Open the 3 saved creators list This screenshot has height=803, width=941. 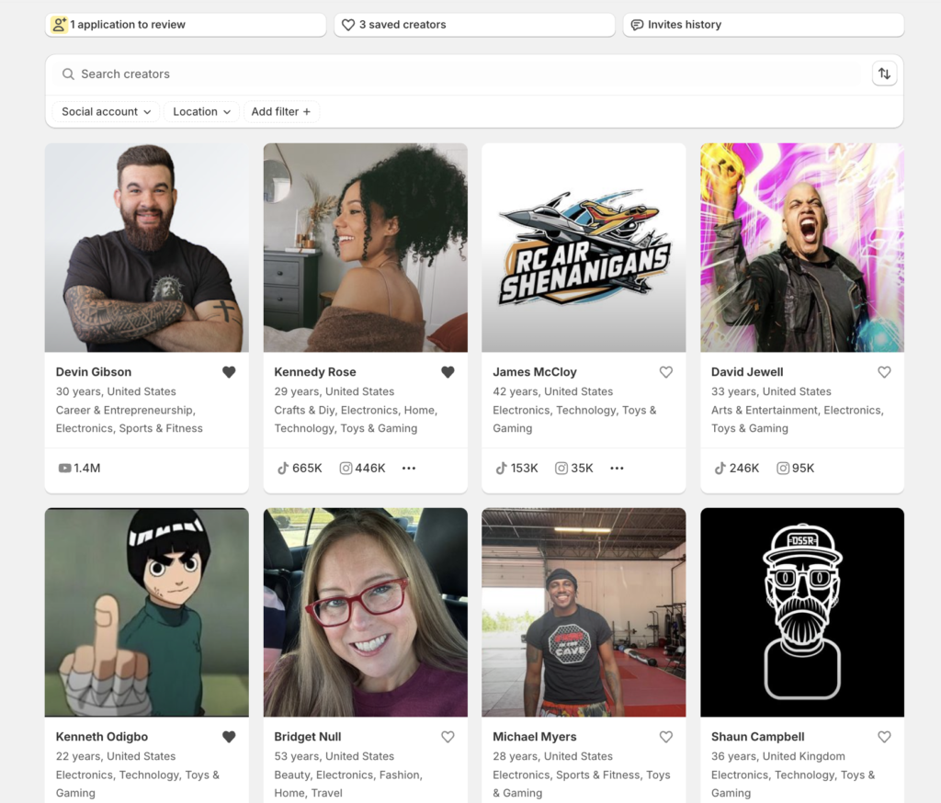(x=474, y=25)
